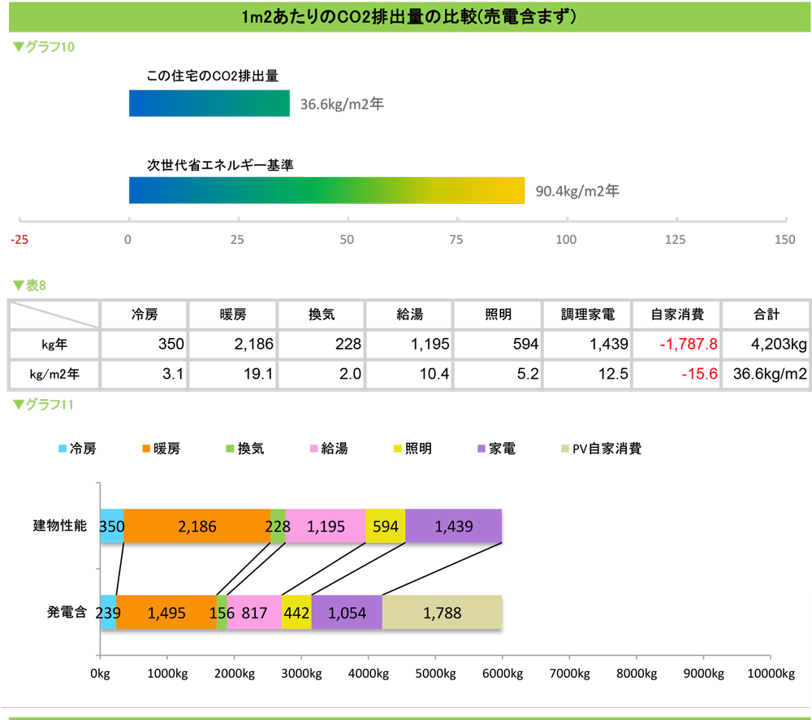812x720 pixels.
Task: Click the 暖房 table column header
Action: pyautogui.click(x=233, y=314)
